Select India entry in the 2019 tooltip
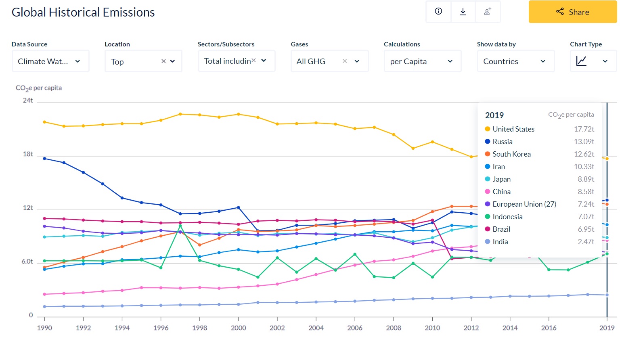622x337 pixels. (500, 242)
